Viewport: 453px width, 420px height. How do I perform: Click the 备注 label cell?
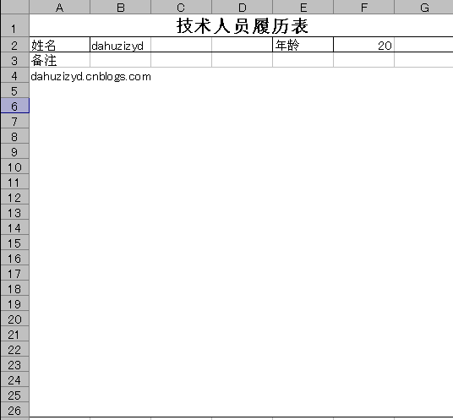pyautogui.click(x=59, y=60)
